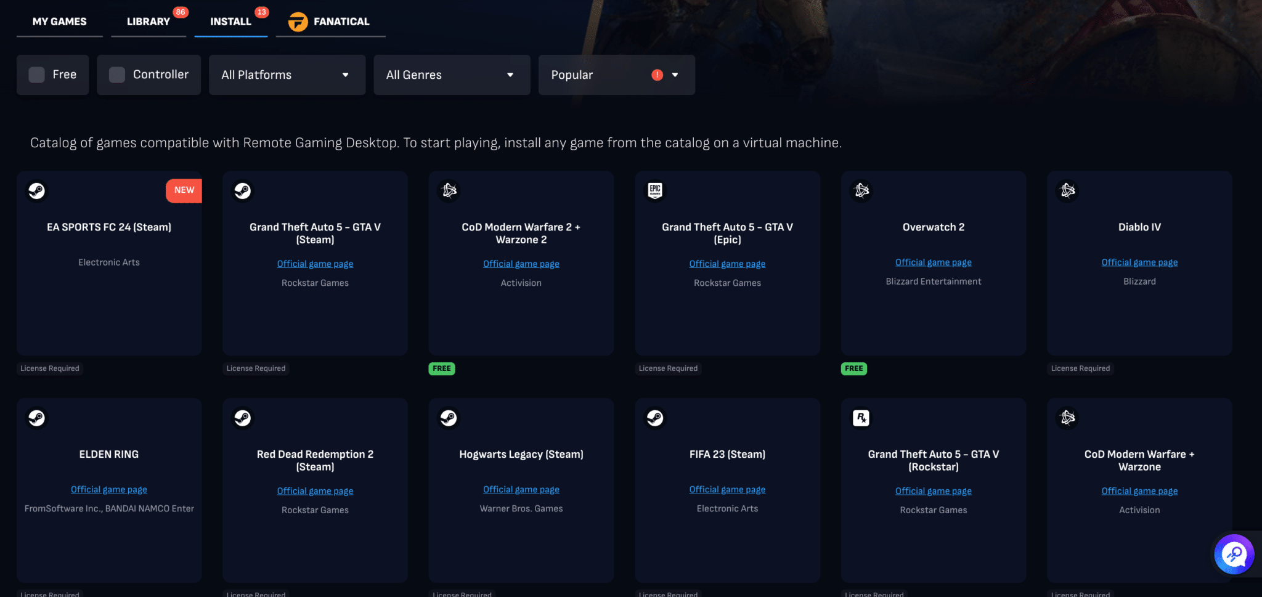Screen dimensions: 1262x597
Task: Click the Epic Games icon on GTA V (Epic)
Action: tap(654, 191)
